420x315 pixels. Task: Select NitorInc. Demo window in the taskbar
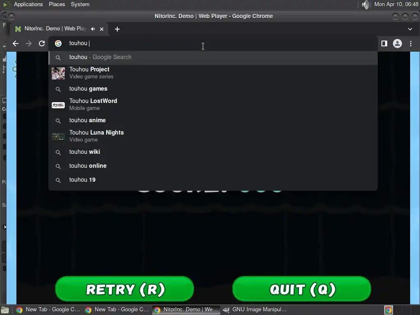pos(186,310)
